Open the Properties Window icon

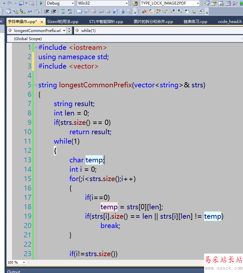[x=214, y=3]
